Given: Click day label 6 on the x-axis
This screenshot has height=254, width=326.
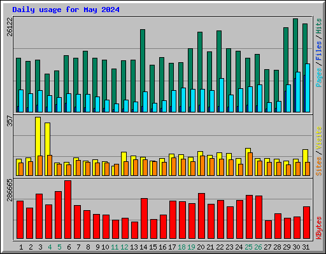Looking at the screenshot, I should coord(69,247).
